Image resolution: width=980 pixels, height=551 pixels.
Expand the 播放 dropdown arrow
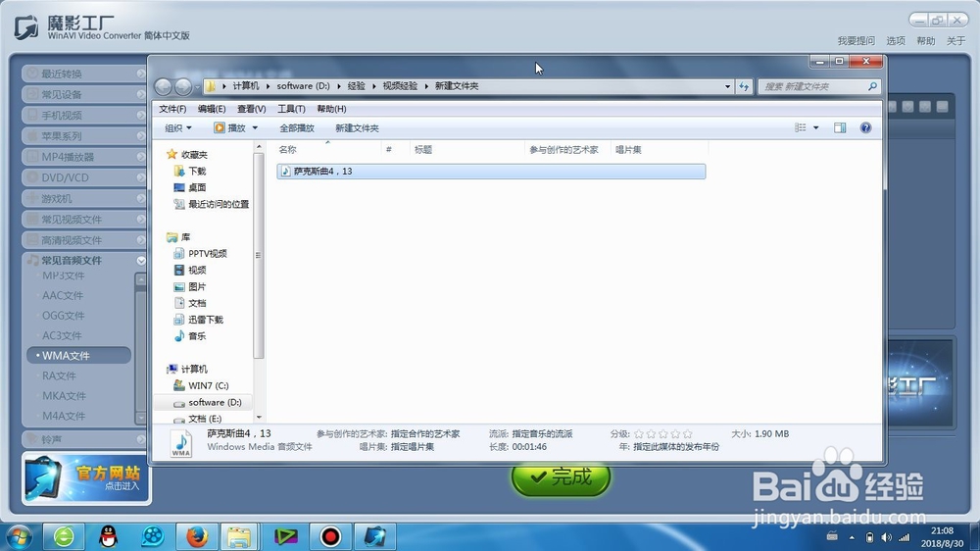tap(255, 128)
